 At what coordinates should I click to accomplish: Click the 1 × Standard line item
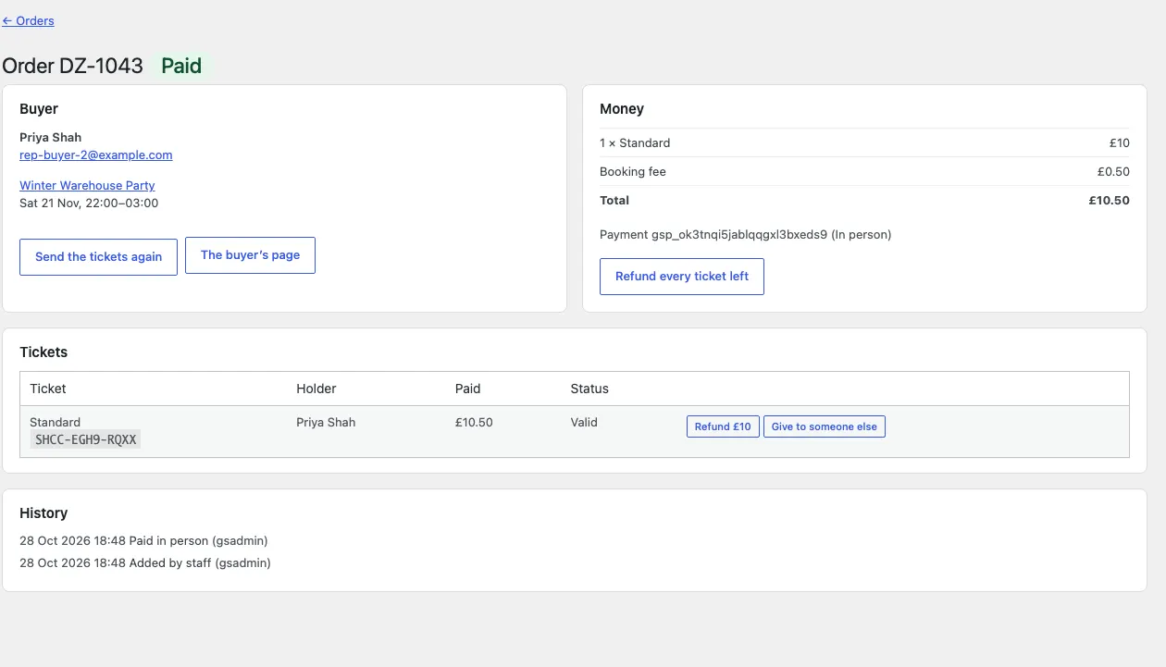[x=635, y=142]
